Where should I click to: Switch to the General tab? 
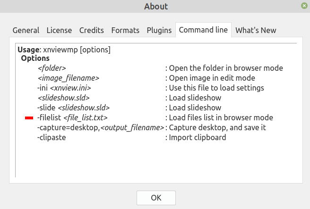[26, 31]
